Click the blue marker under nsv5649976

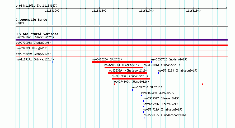pyautogui.click(x=143, y=107)
